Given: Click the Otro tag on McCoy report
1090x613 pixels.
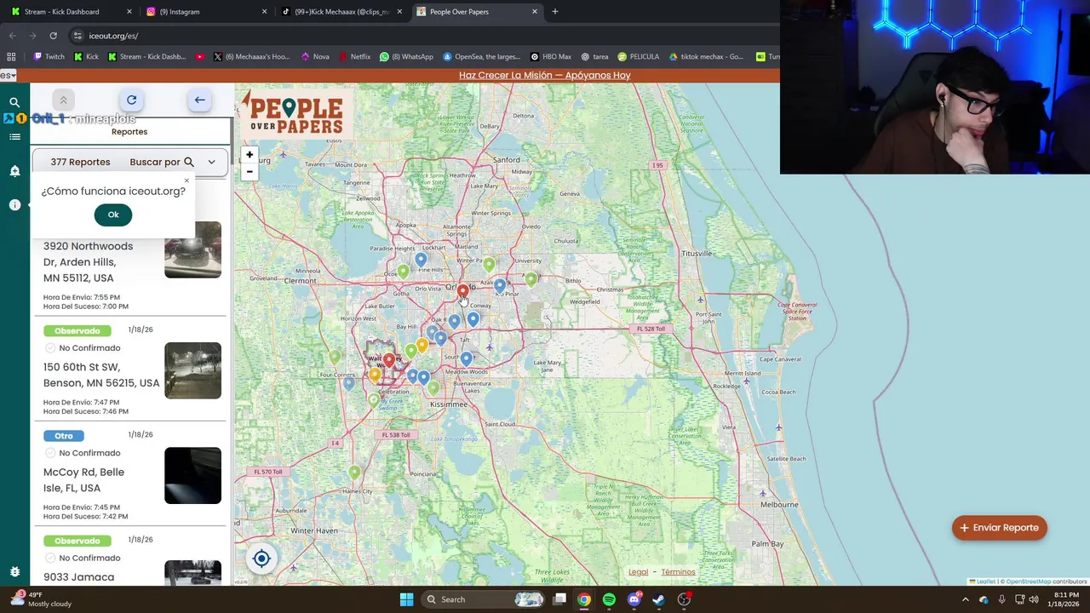Looking at the screenshot, I should [64, 436].
